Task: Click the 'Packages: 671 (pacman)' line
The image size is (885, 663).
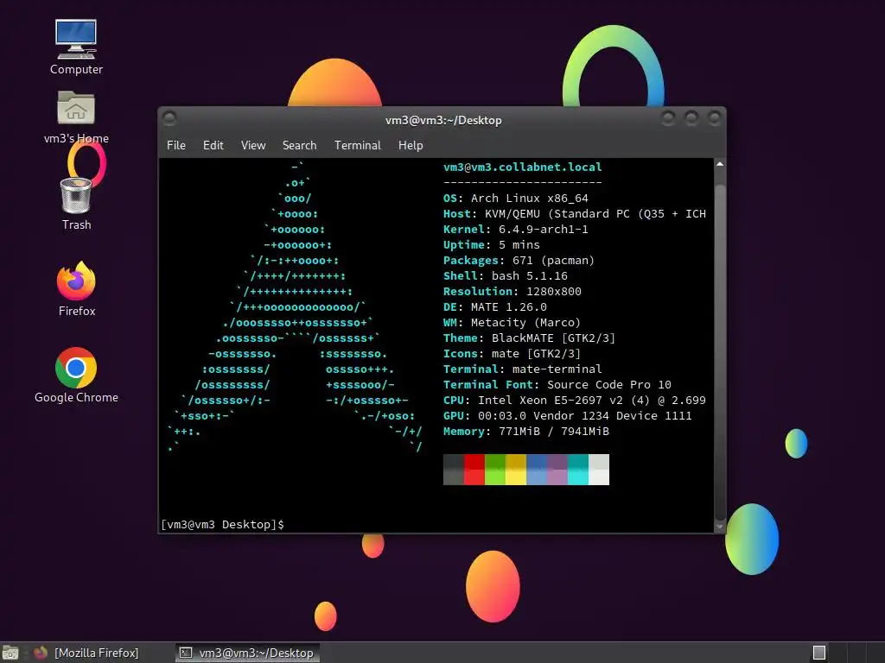Action: pyautogui.click(x=519, y=261)
